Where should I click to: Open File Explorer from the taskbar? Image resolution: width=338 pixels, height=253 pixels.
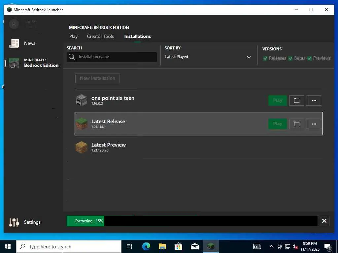(x=162, y=246)
